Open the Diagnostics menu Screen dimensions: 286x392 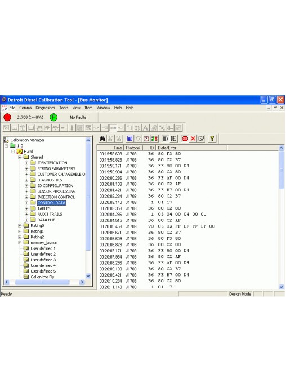tap(45, 108)
